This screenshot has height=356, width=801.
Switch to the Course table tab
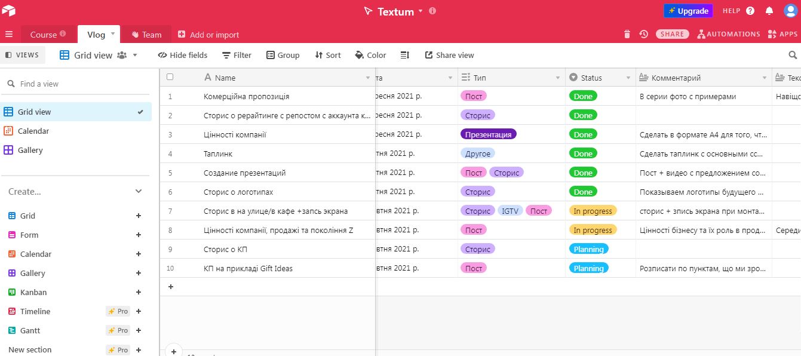[x=48, y=34]
